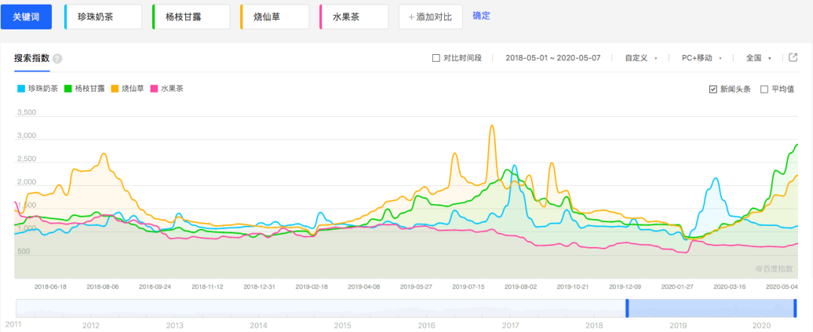
Task: Expand the PC+移动 device dropdown
Action: click(x=702, y=58)
